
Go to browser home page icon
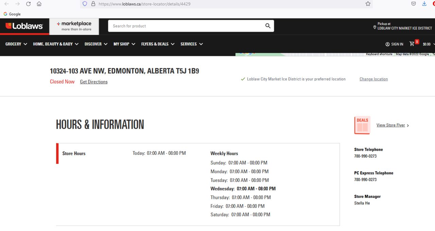click(39, 4)
